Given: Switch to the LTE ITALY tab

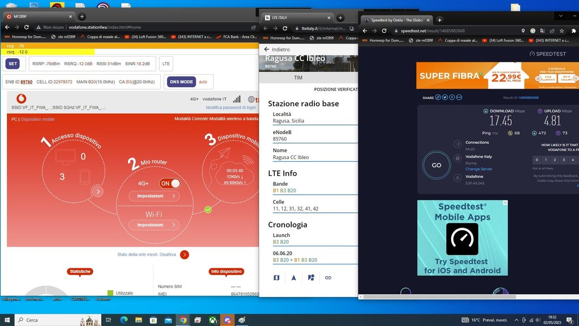Looking at the screenshot, I should (297, 18).
